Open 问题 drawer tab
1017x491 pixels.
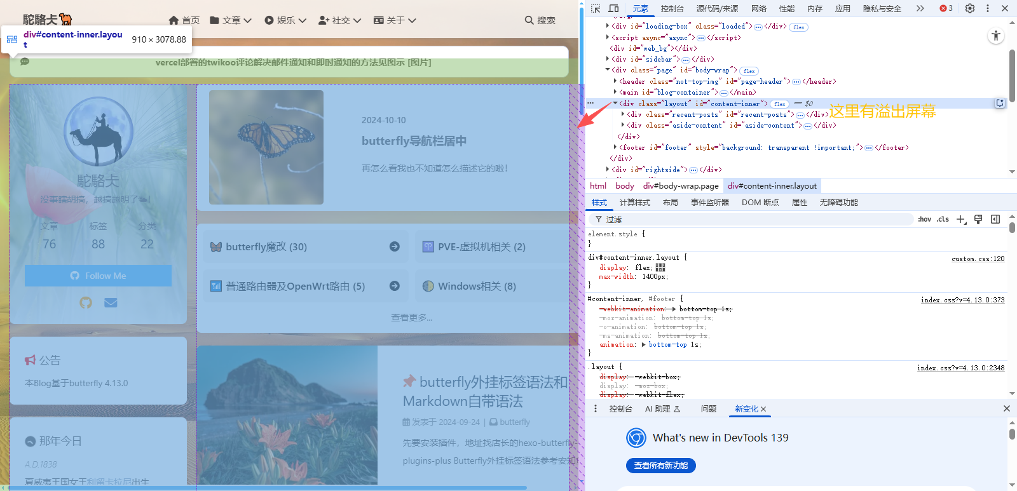point(708,409)
